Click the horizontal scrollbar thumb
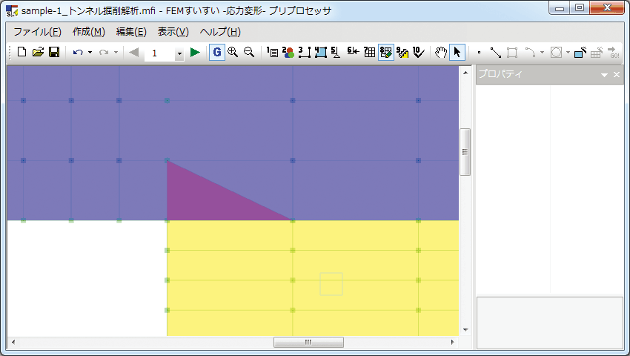The height and width of the screenshot is (356, 630). pyautogui.click(x=308, y=343)
